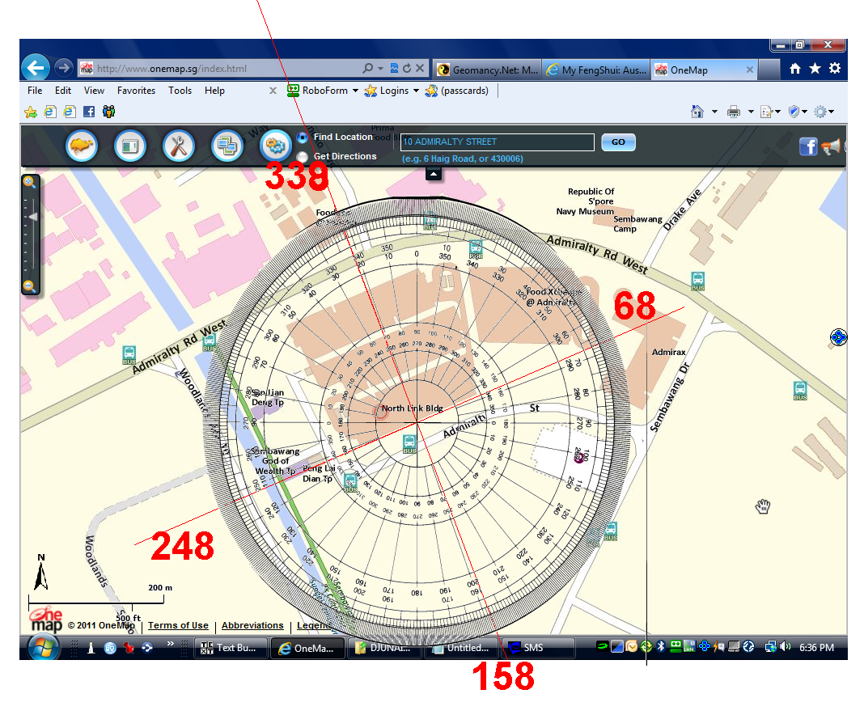864x715 pixels.
Task: Open the OneMap tools (wrench) icon
Action: pos(178,146)
